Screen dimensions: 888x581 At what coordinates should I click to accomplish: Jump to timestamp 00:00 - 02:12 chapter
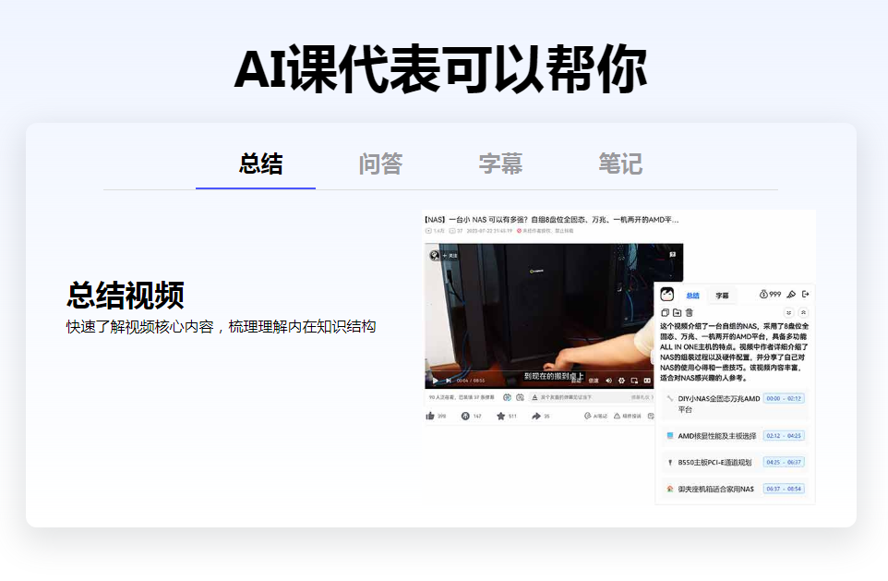pos(784,399)
